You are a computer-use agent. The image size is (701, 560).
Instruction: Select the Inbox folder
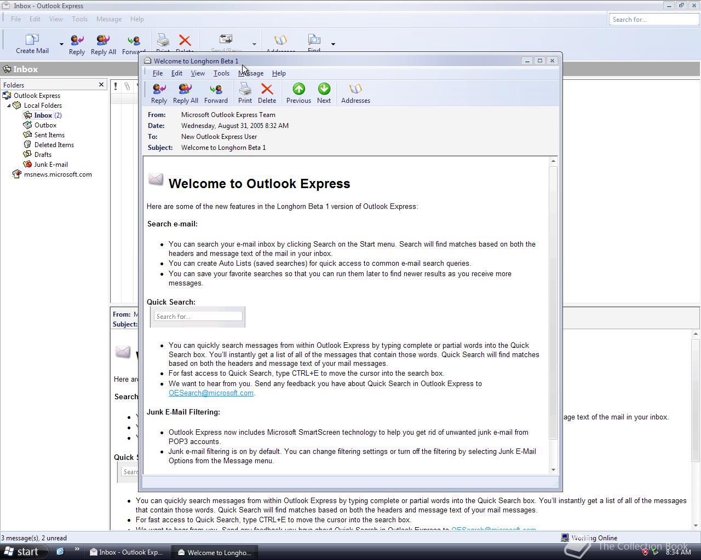click(x=43, y=115)
